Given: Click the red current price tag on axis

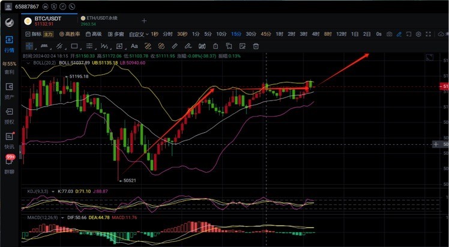Looking at the screenshot, I should pyautogui.click(x=444, y=86).
